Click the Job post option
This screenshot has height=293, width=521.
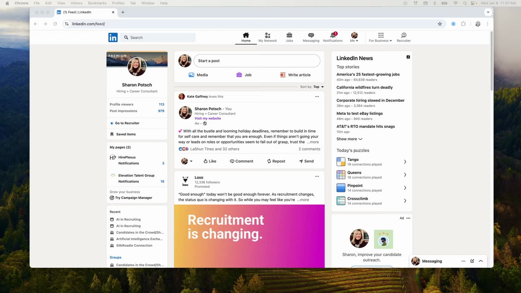[x=244, y=75]
